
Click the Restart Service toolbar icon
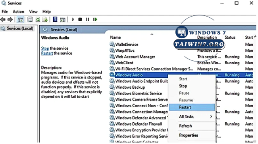pyautogui.click(x=95, y=19)
